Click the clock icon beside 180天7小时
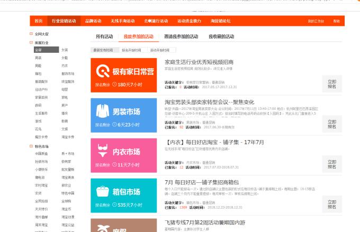This screenshot has width=360, height=232. 114,85
